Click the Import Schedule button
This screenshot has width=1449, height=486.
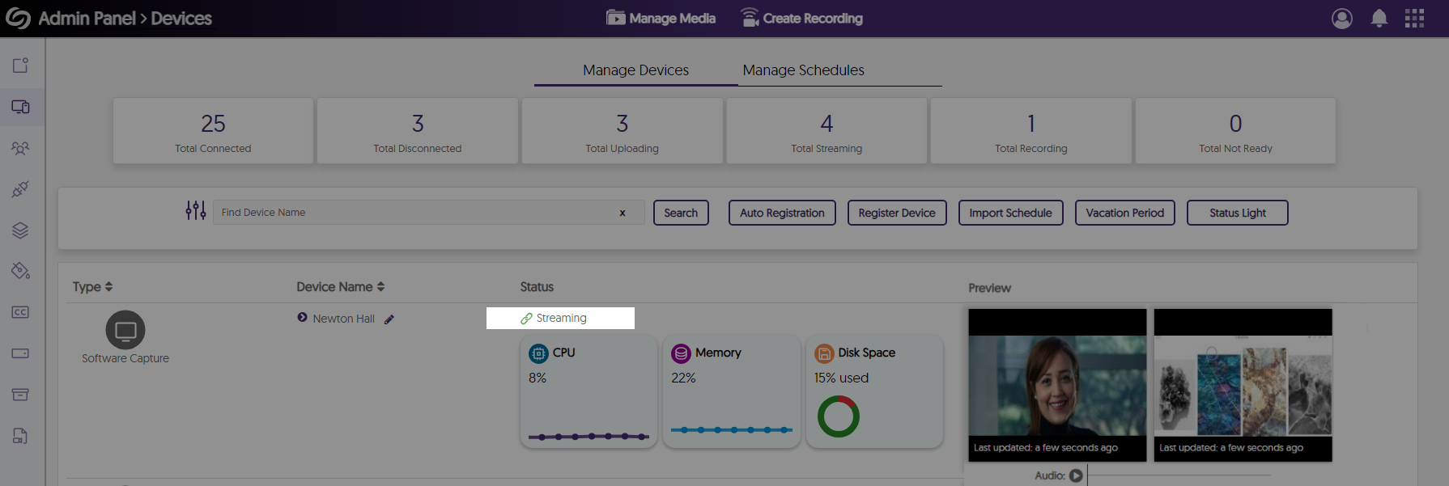(1010, 213)
